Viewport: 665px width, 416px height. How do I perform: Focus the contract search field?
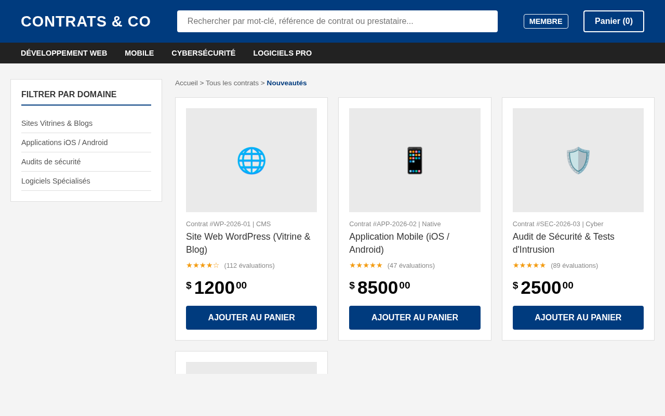337,21
